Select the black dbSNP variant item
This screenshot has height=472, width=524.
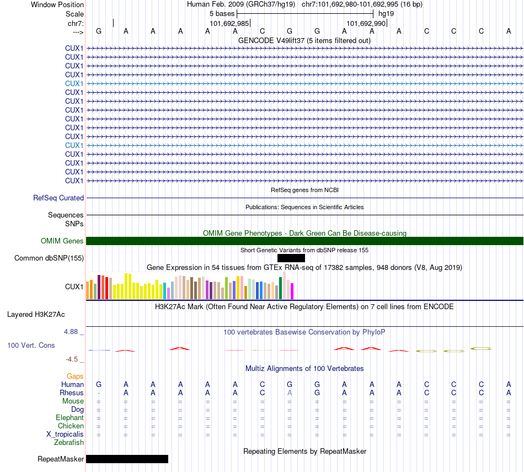[x=291, y=258]
